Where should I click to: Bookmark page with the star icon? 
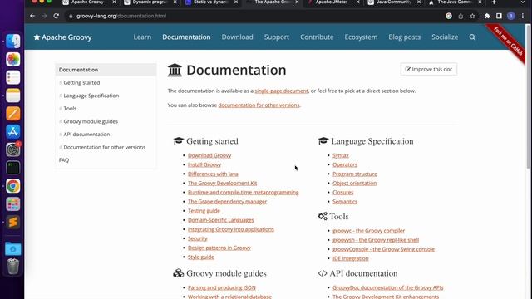472,16
